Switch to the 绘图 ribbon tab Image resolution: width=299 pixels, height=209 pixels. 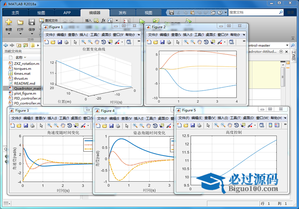click(x=41, y=13)
